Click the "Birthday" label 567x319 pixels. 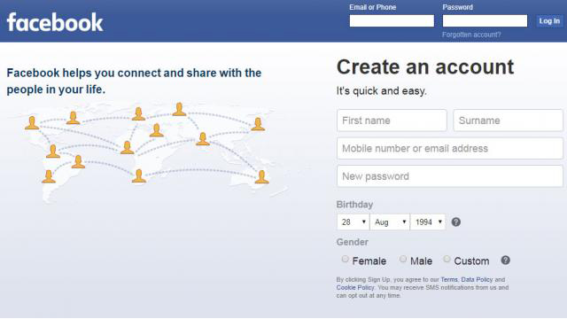354,205
